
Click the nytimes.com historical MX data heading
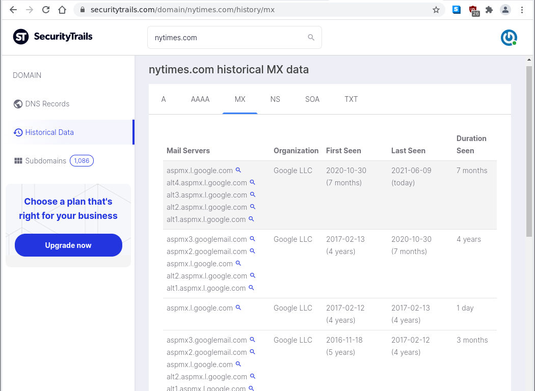pyautogui.click(x=229, y=70)
